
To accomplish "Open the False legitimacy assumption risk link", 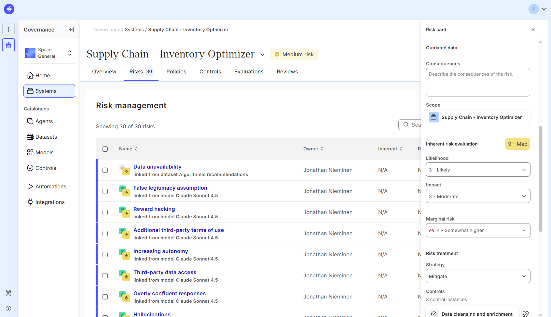I will point(170,188).
